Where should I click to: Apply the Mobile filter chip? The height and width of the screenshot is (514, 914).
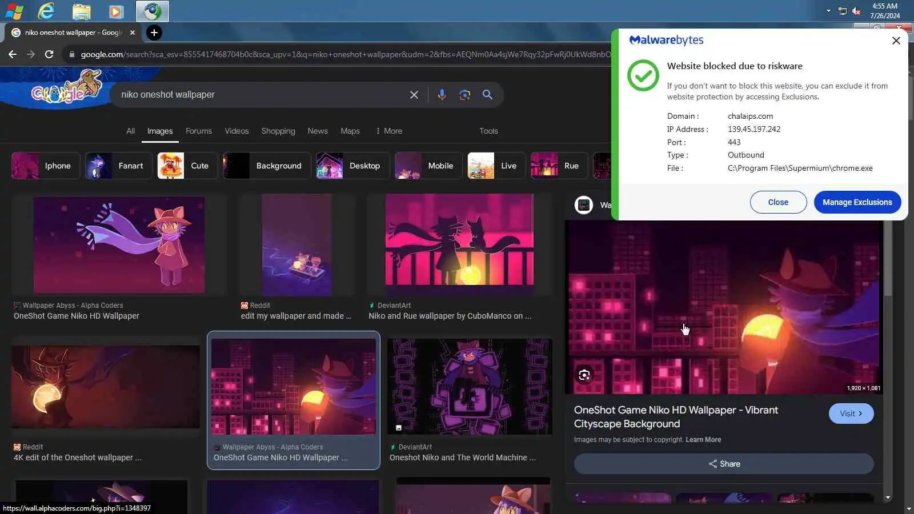click(428, 166)
